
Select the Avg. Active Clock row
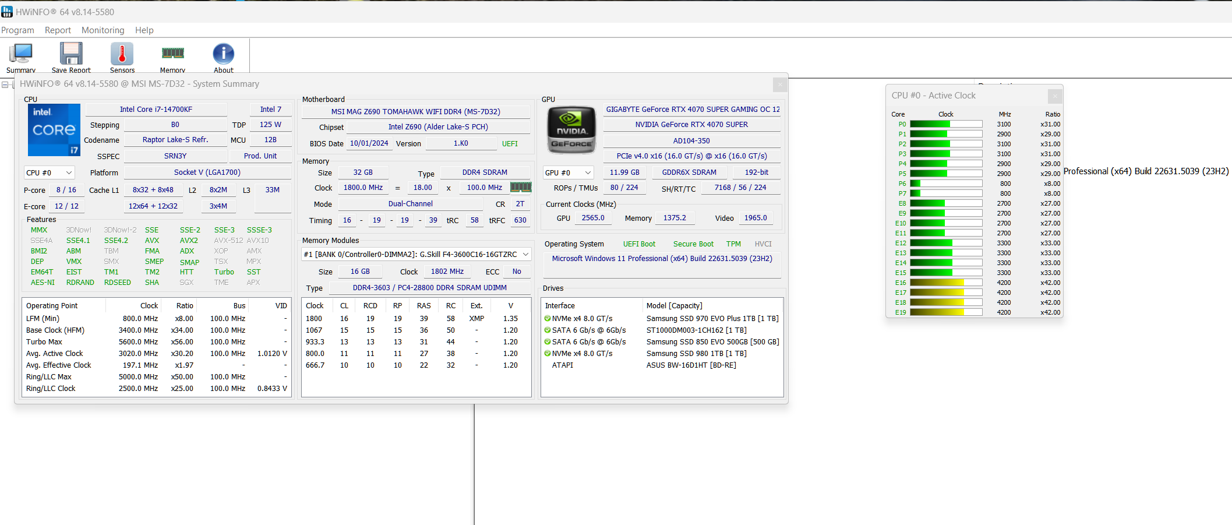[x=157, y=354]
